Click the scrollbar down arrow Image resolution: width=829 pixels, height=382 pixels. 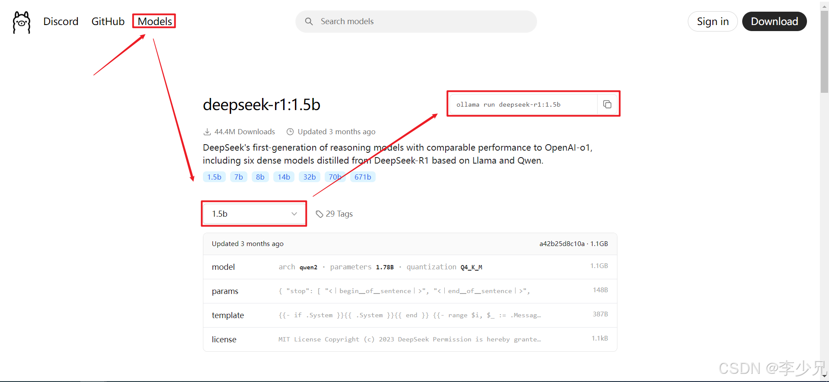pos(825,377)
